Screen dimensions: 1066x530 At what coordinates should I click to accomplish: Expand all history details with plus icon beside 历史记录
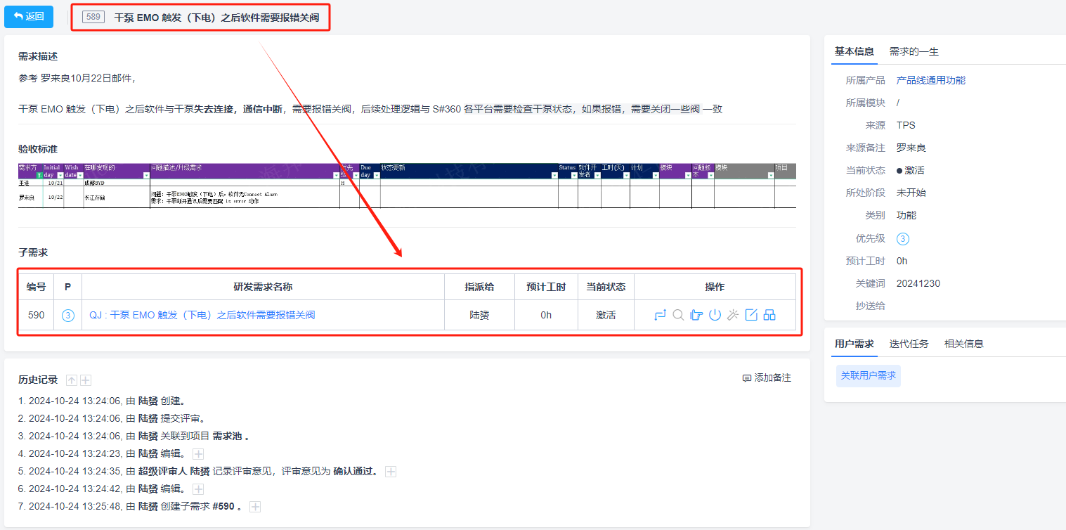pos(86,380)
